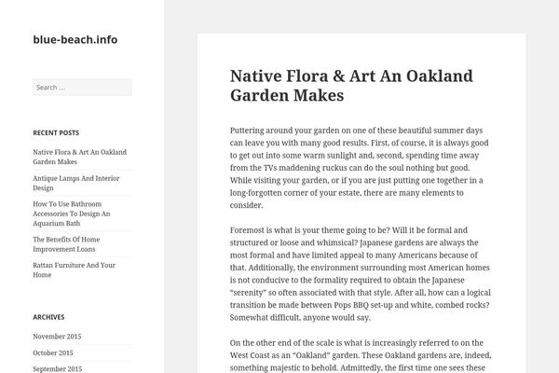
Task: Click the gray page background above the article
Action: click(361, 16)
